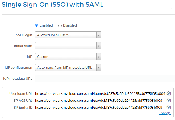
Task: Copy the SP Entity ID
Action: (x=168, y=107)
